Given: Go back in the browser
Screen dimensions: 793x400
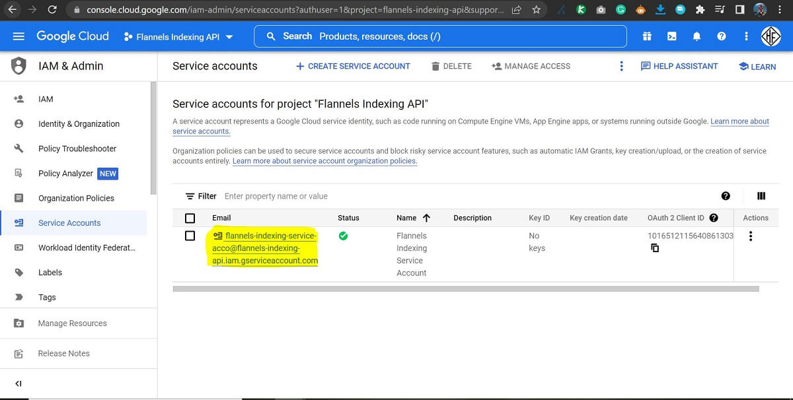Looking at the screenshot, I should (x=11, y=10).
